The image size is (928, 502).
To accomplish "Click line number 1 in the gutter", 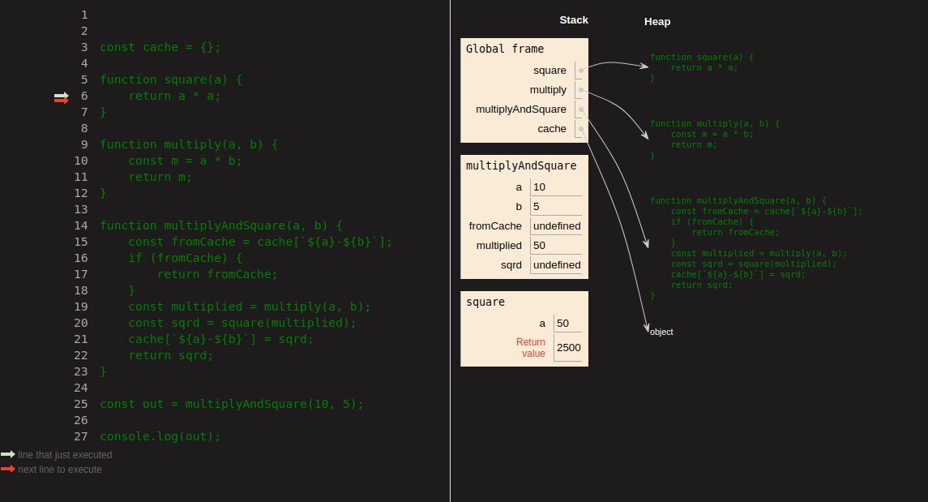I will point(84,15).
